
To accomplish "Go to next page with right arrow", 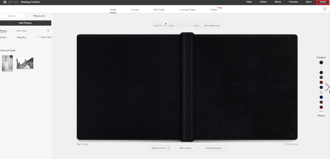I will [x=327, y=87].
